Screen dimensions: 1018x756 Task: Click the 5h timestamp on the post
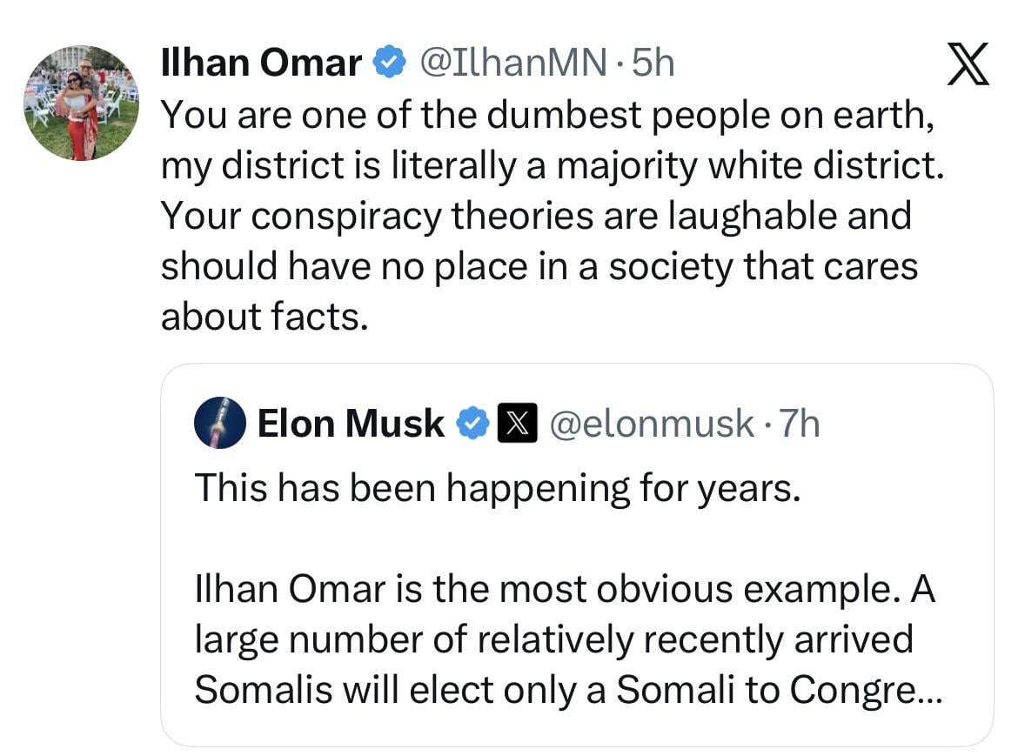tap(653, 63)
